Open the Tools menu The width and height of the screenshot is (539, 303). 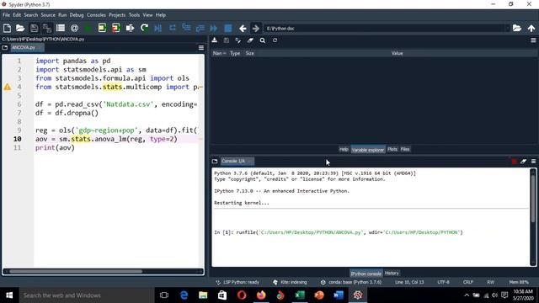click(x=134, y=15)
